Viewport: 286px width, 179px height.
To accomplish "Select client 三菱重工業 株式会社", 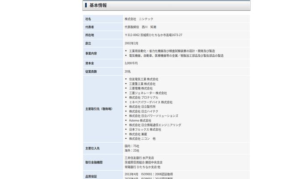I will click(x=142, y=84).
